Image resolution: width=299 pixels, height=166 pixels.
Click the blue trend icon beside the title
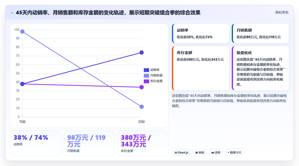point(12,13)
